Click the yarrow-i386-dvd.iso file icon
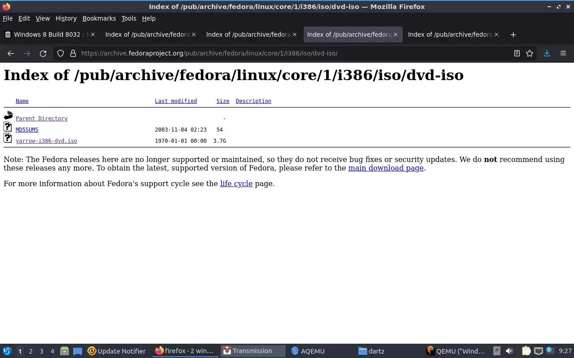 click(8, 138)
